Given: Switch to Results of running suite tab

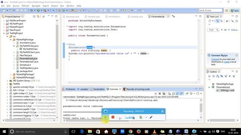Looking at the screenshot, I should click(136, 89).
